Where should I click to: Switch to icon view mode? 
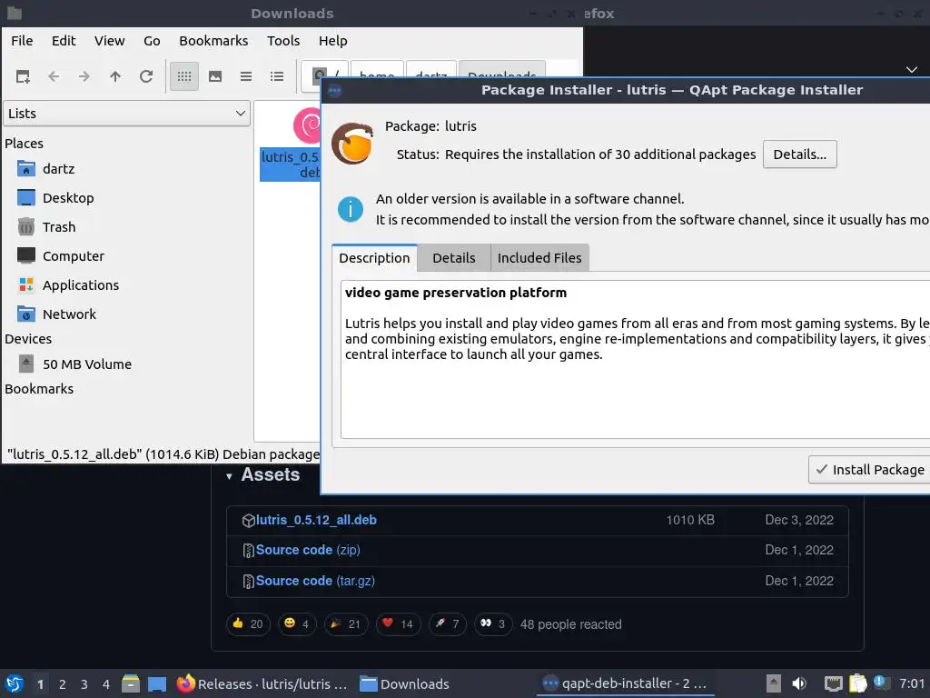[x=184, y=76]
